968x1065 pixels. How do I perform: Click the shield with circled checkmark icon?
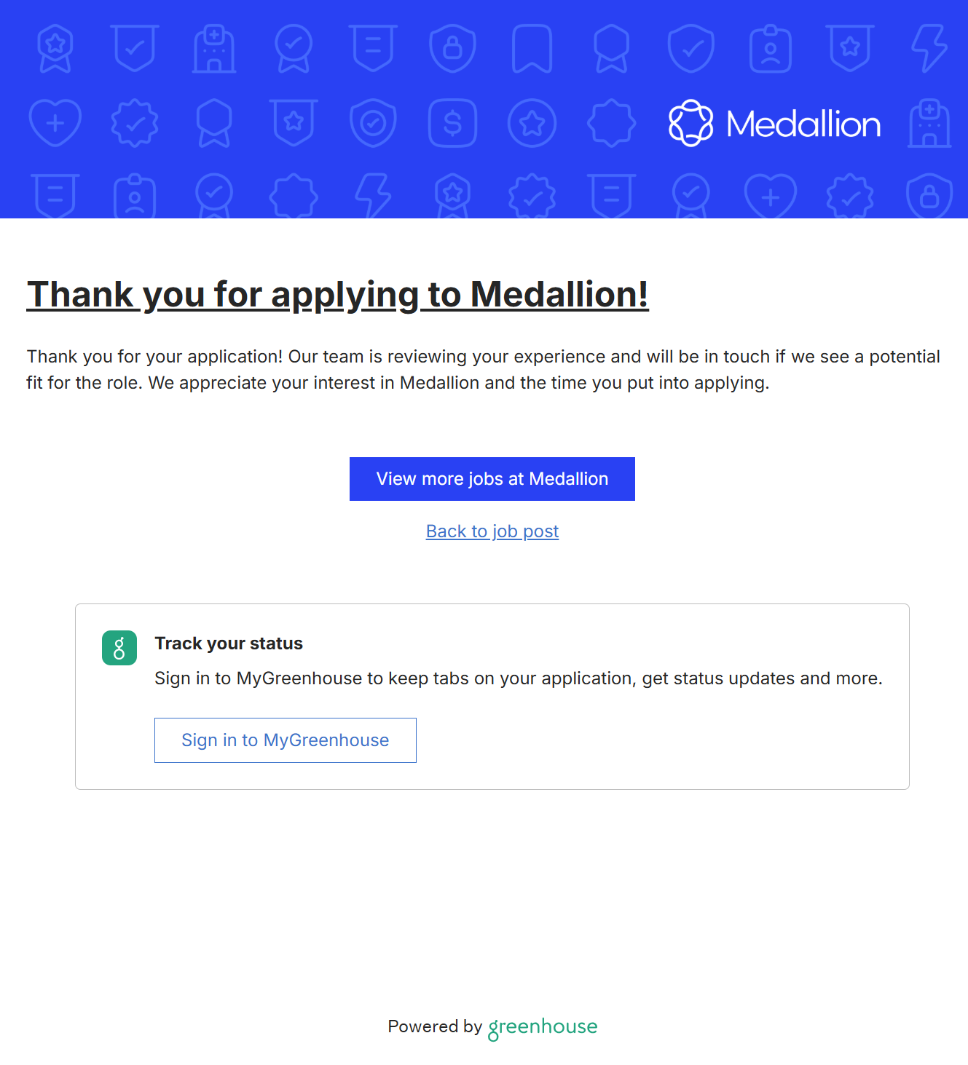(373, 123)
